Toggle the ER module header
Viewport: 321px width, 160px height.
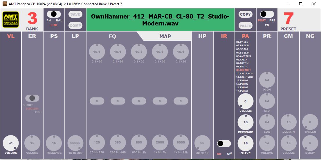(x=32, y=36)
